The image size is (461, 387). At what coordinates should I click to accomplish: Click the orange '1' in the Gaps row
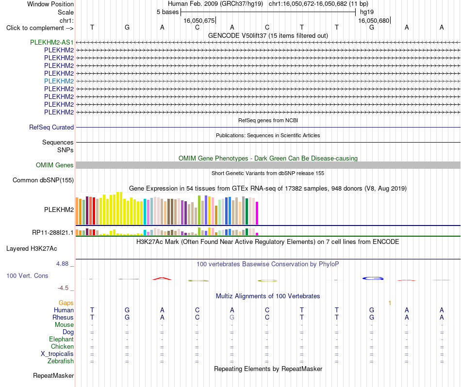click(x=390, y=303)
